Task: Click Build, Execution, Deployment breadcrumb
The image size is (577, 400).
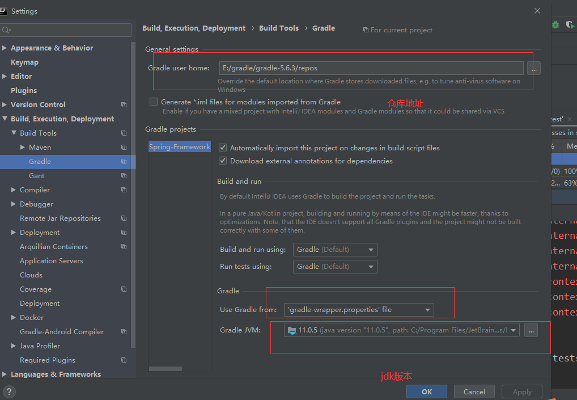Action: pyautogui.click(x=194, y=28)
